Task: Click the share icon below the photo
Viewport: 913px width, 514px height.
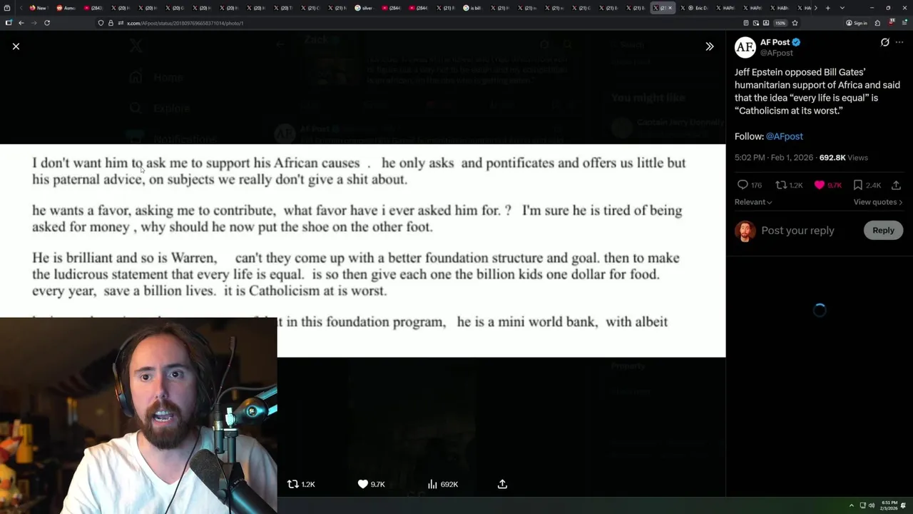Action: click(502, 484)
